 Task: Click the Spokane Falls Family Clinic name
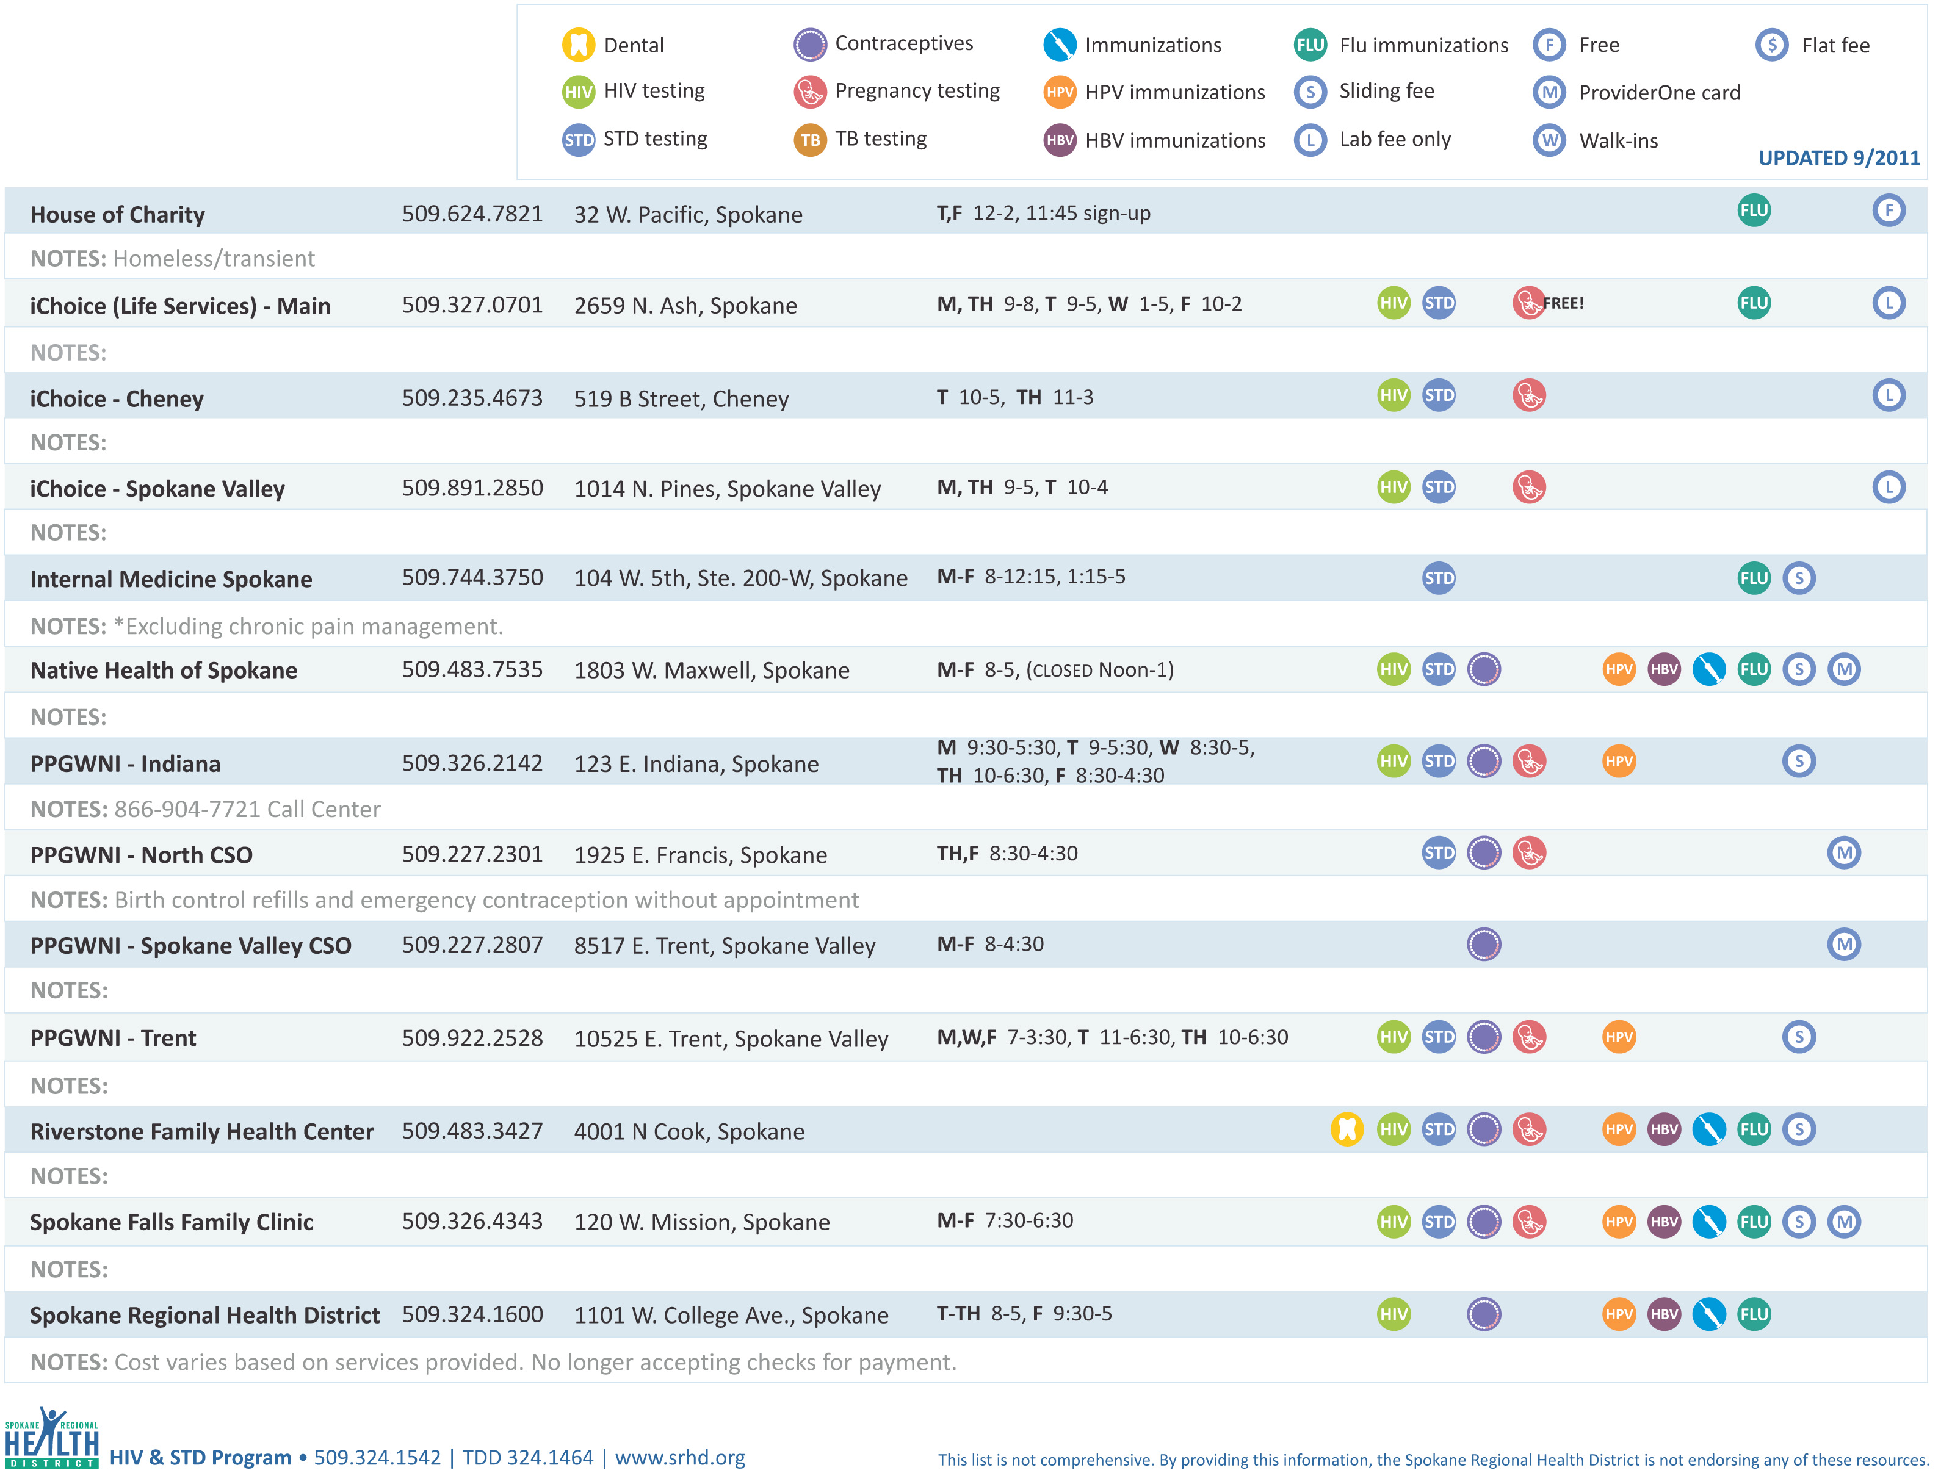coord(171,1222)
